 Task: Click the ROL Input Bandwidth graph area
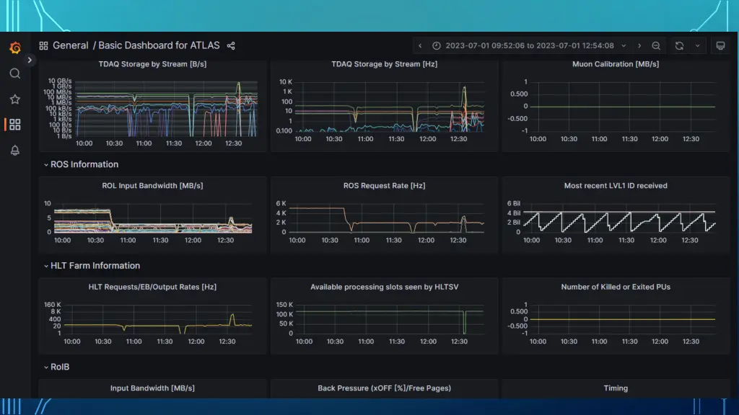[153, 219]
